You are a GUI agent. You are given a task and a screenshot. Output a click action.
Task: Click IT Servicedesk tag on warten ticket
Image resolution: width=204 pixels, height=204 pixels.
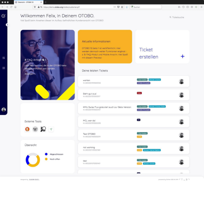click(142, 80)
